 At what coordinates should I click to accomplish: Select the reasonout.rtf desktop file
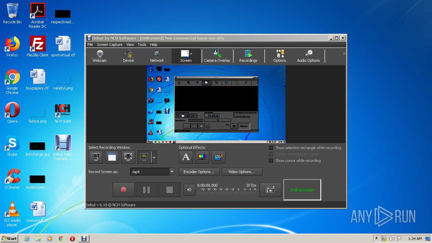point(37,212)
